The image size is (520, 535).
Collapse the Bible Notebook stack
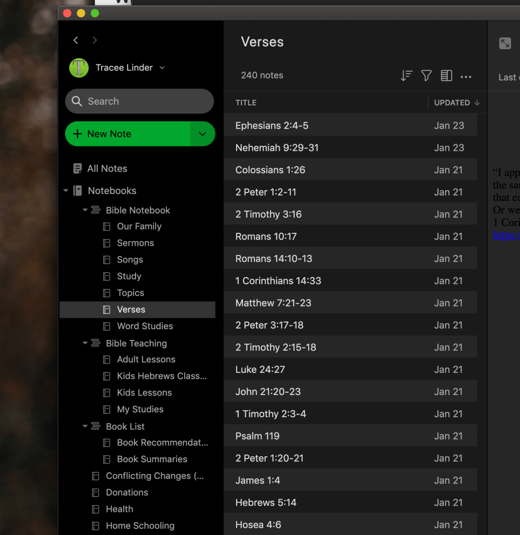pos(85,210)
